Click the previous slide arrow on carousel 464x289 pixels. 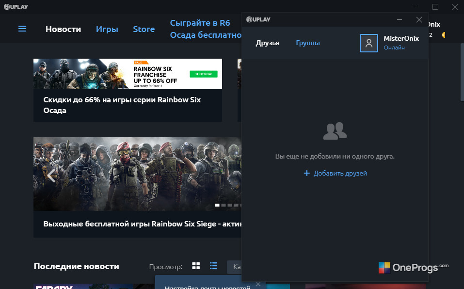51,176
